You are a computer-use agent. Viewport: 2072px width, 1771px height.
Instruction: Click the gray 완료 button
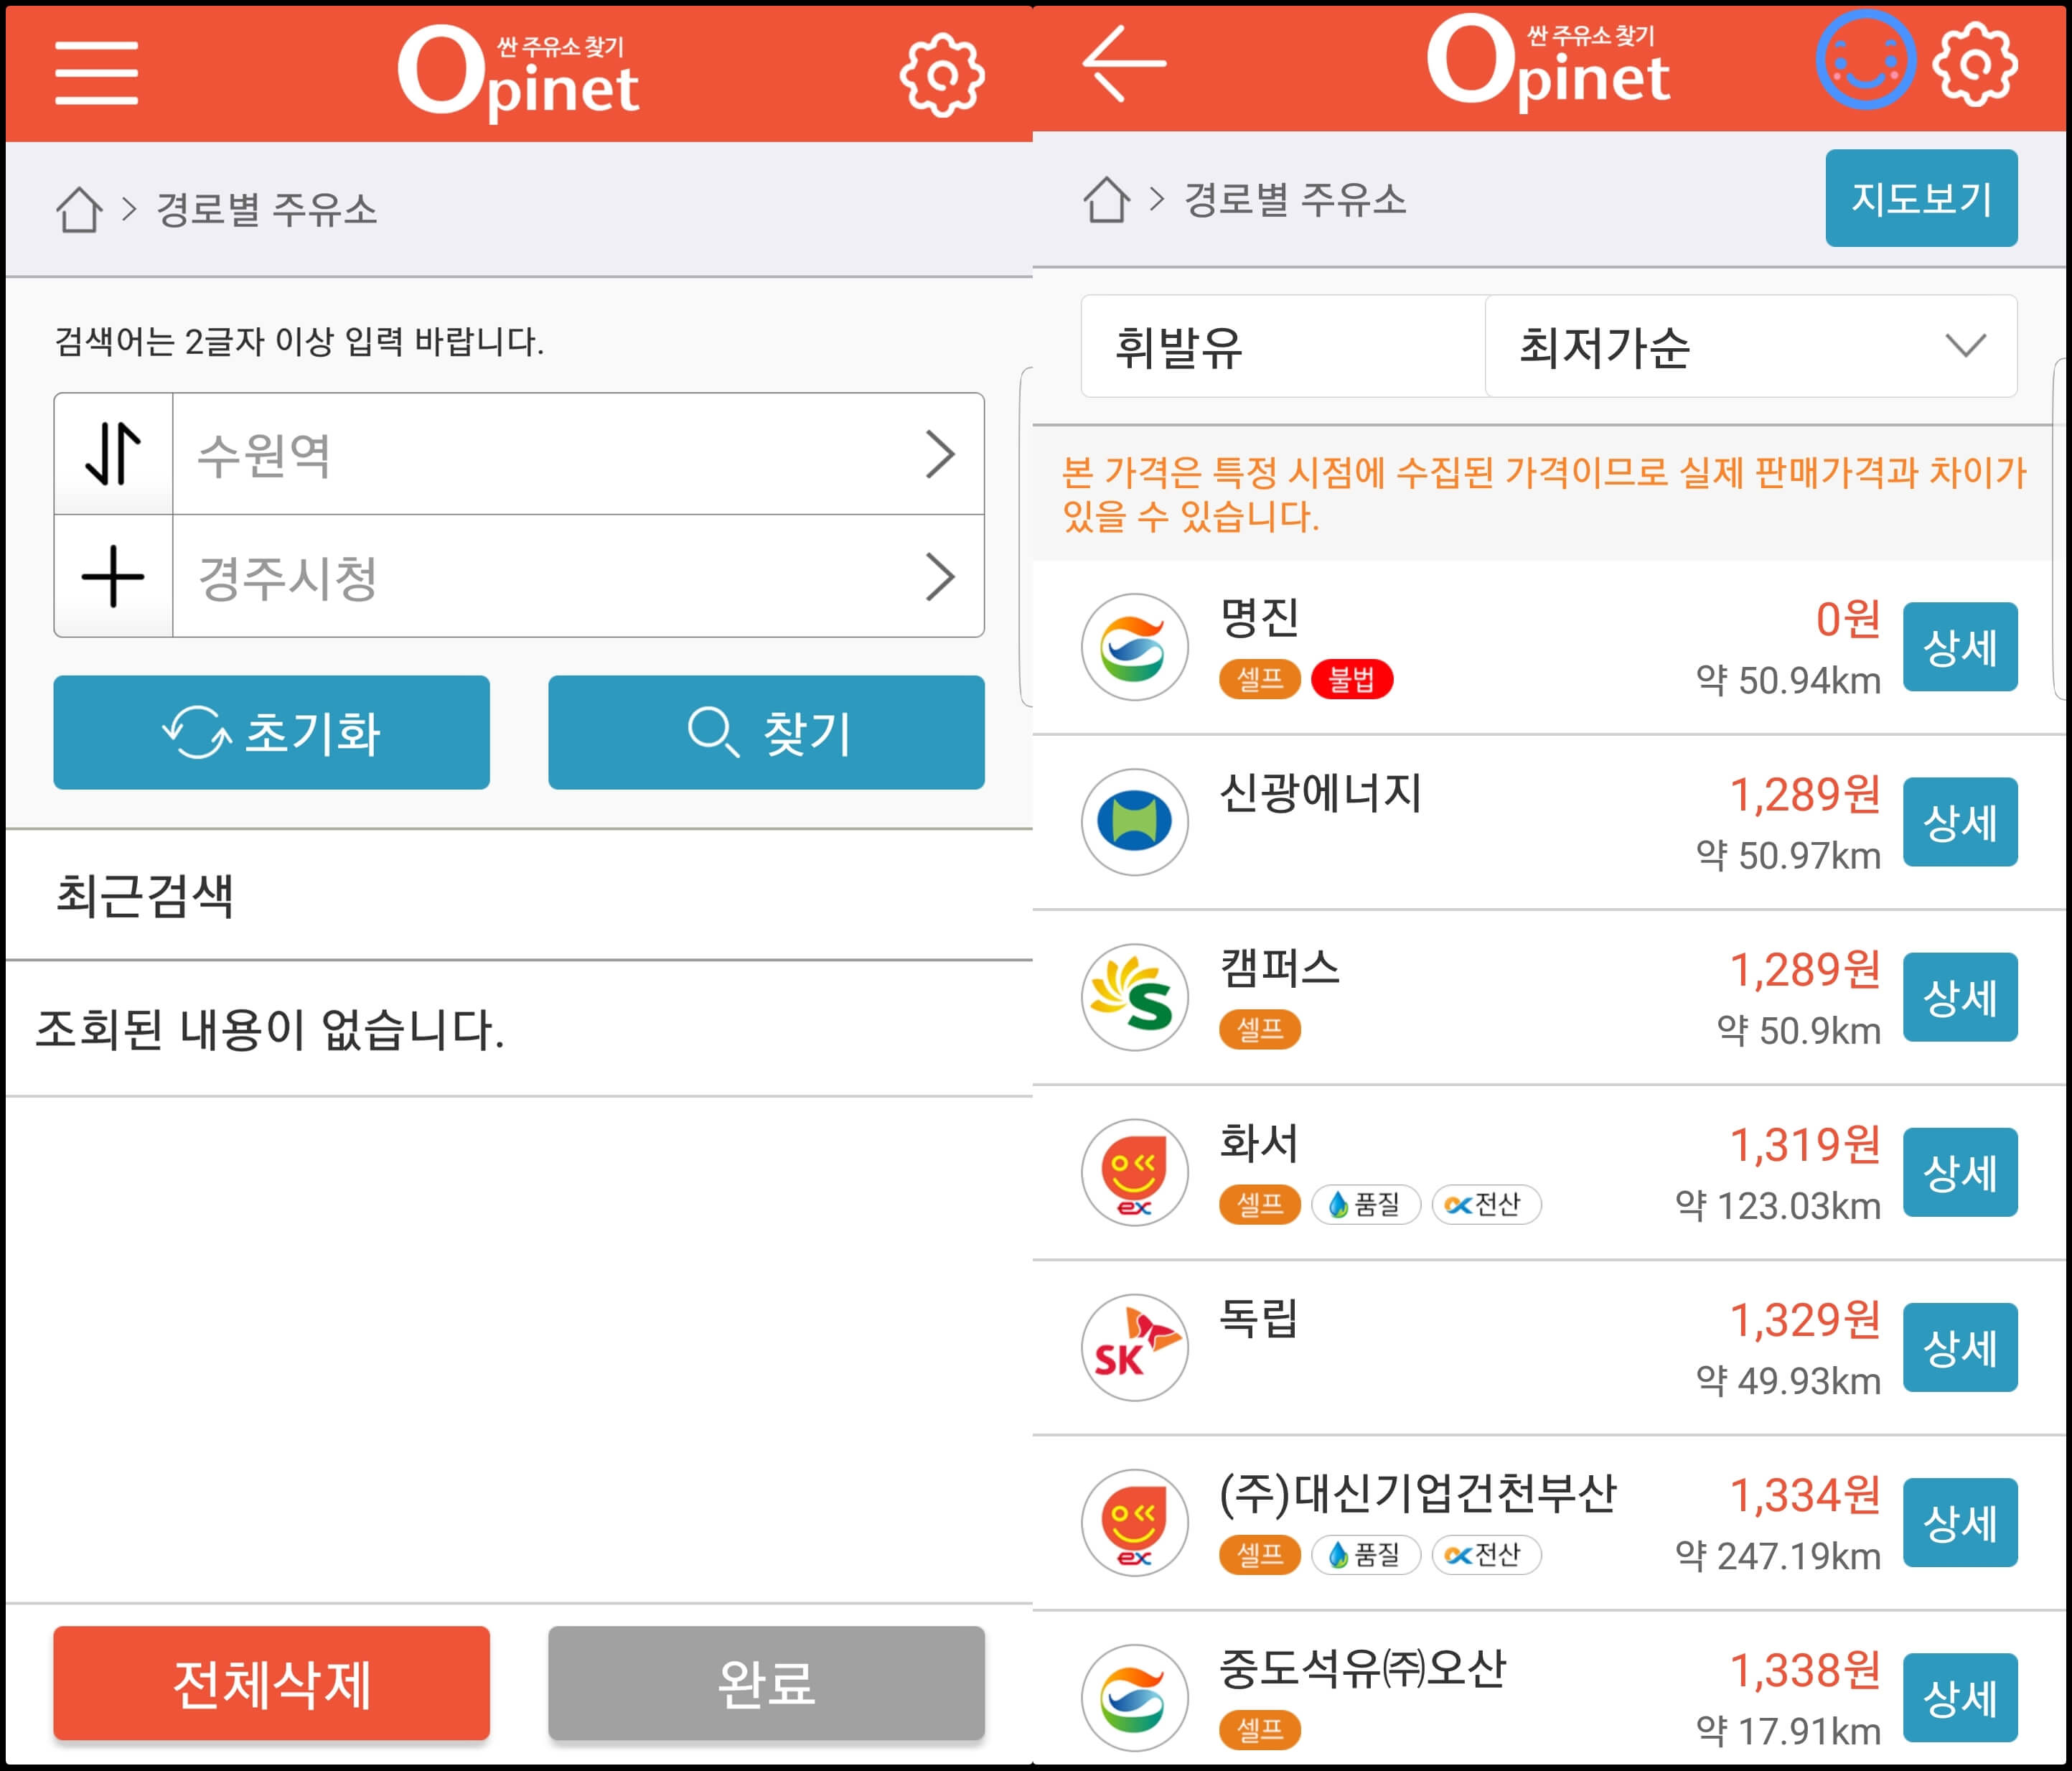tap(766, 1683)
